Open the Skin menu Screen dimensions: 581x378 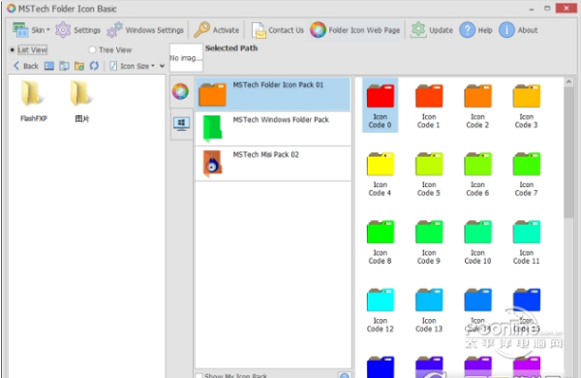click(x=31, y=30)
